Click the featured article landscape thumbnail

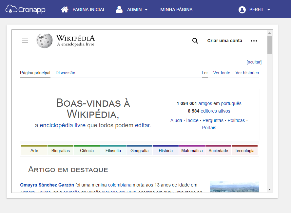234,187
